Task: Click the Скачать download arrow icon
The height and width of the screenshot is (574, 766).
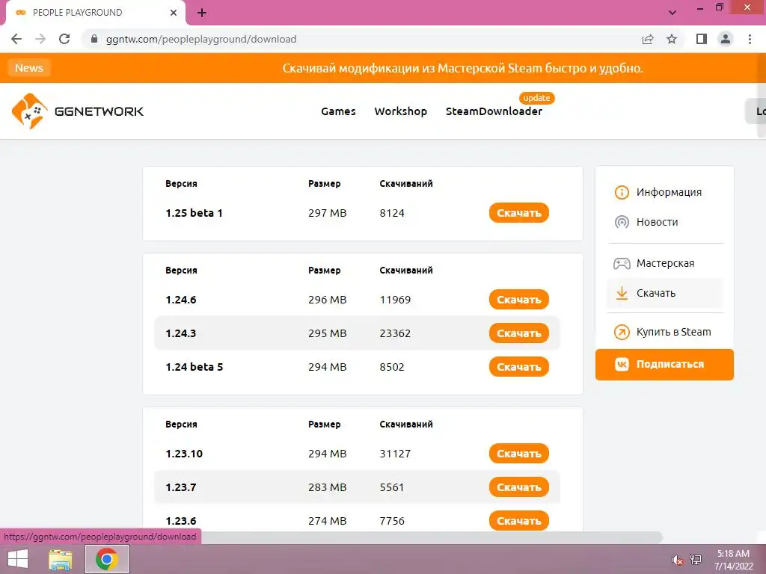Action: click(622, 293)
